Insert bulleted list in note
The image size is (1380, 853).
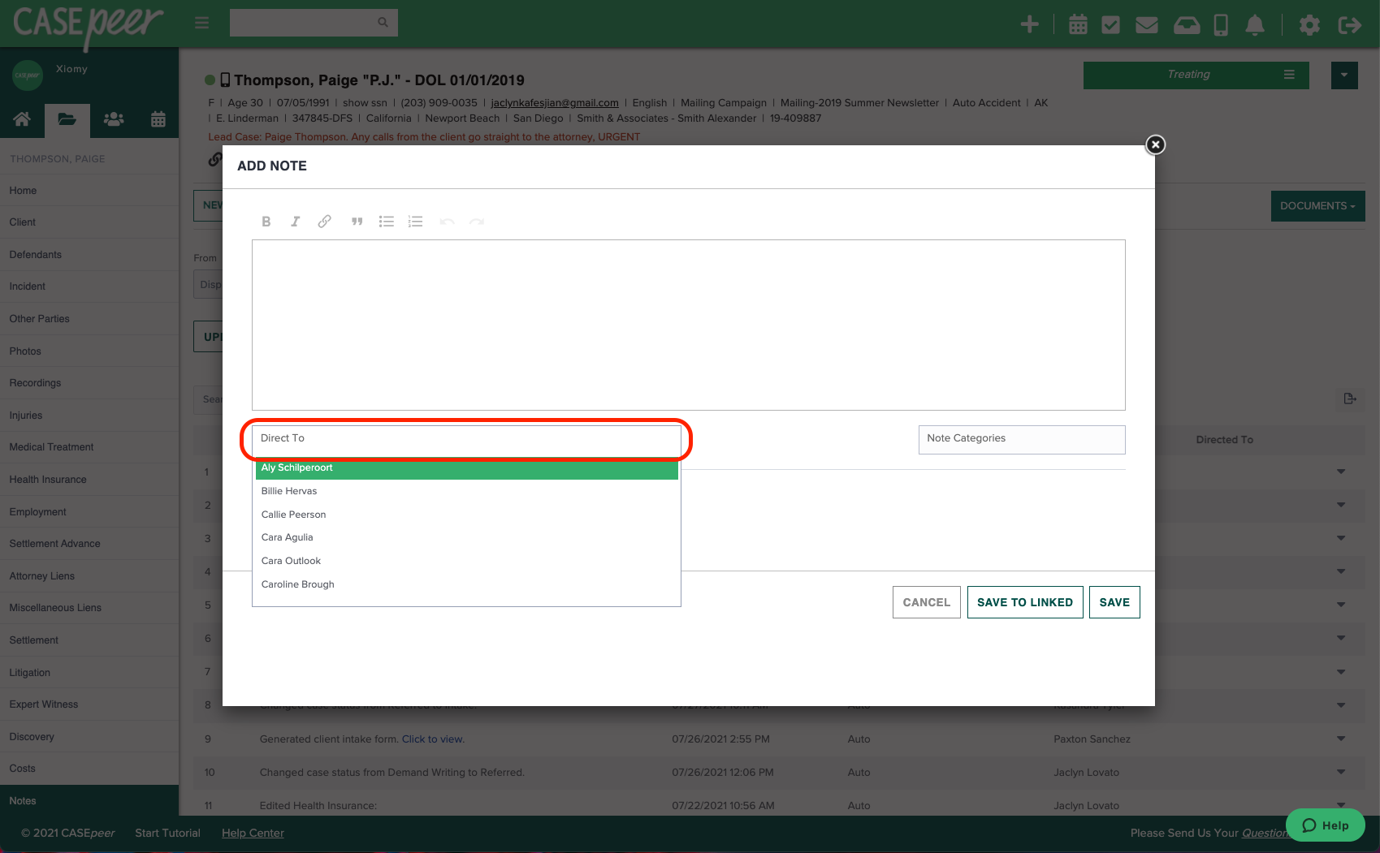pyautogui.click(x=387, y=222)
